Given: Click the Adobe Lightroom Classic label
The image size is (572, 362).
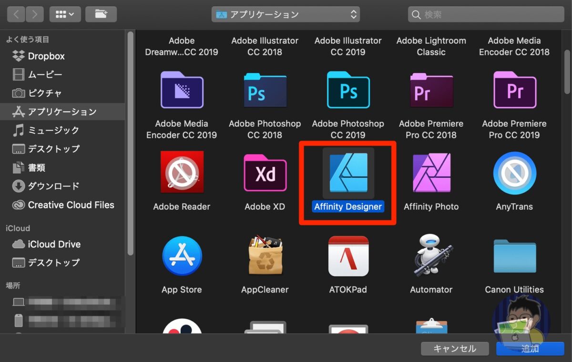Looking at the screenshot, I should click(x=431, y=46).
